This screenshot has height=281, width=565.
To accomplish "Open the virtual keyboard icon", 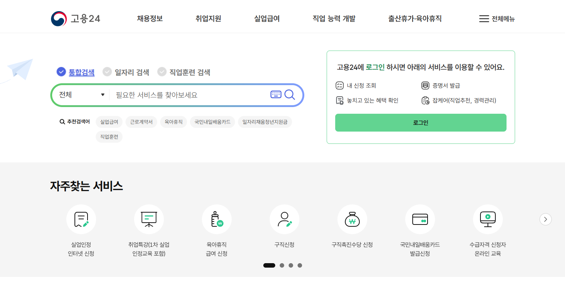I will [276, 94].
